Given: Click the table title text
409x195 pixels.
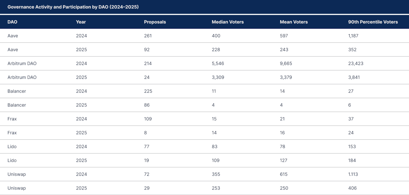Looking at the screenshot, I should [73, 7].
